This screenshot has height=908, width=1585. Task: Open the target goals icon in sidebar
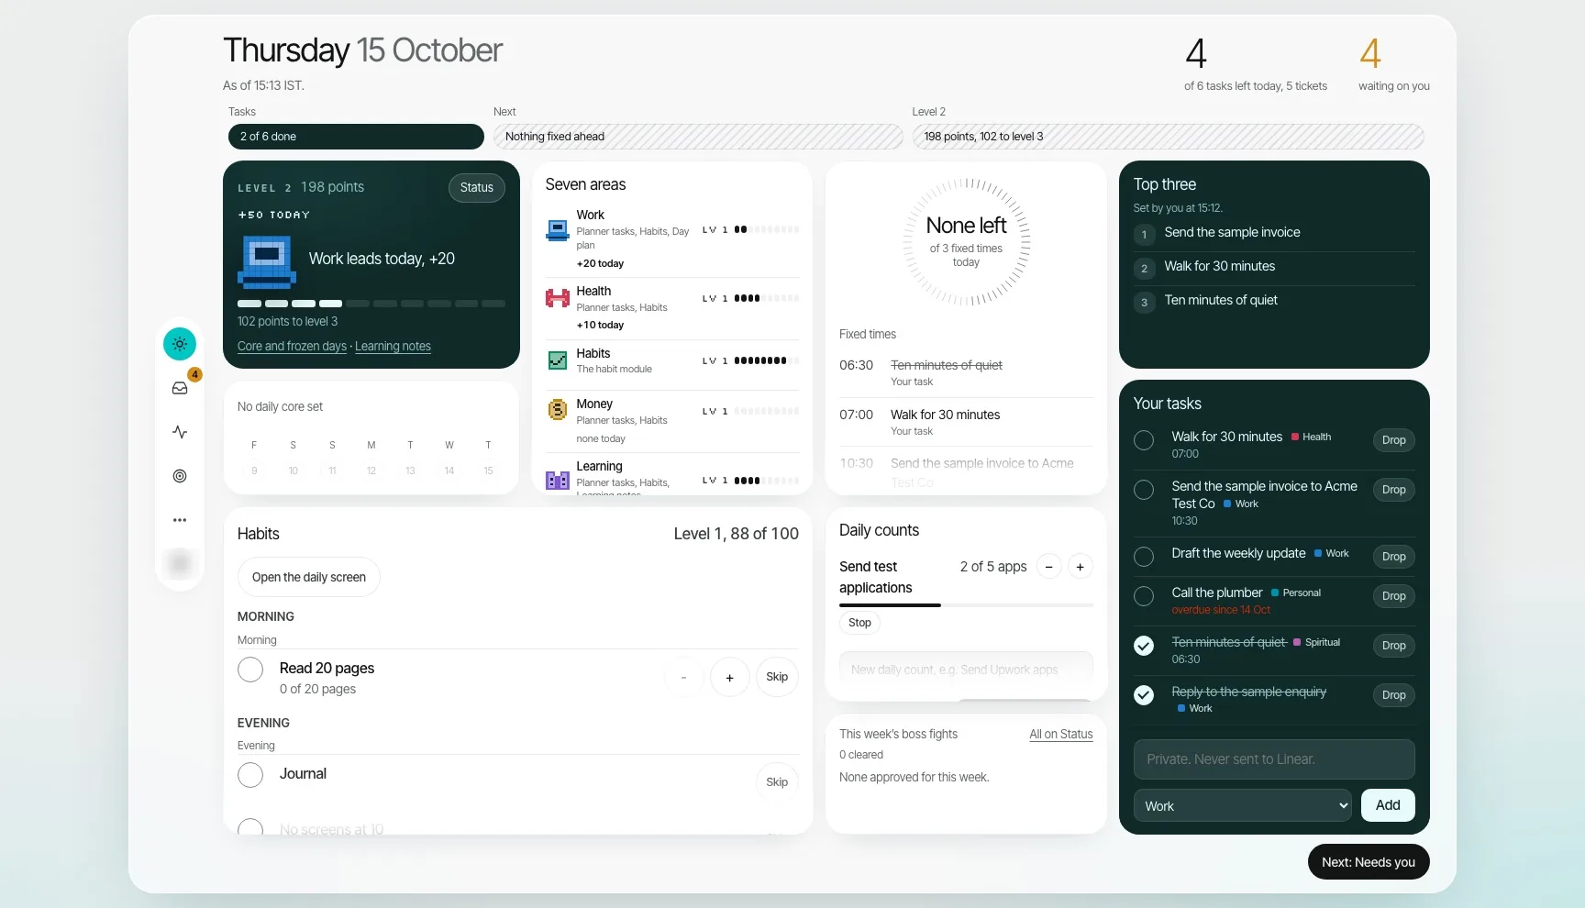180,476
